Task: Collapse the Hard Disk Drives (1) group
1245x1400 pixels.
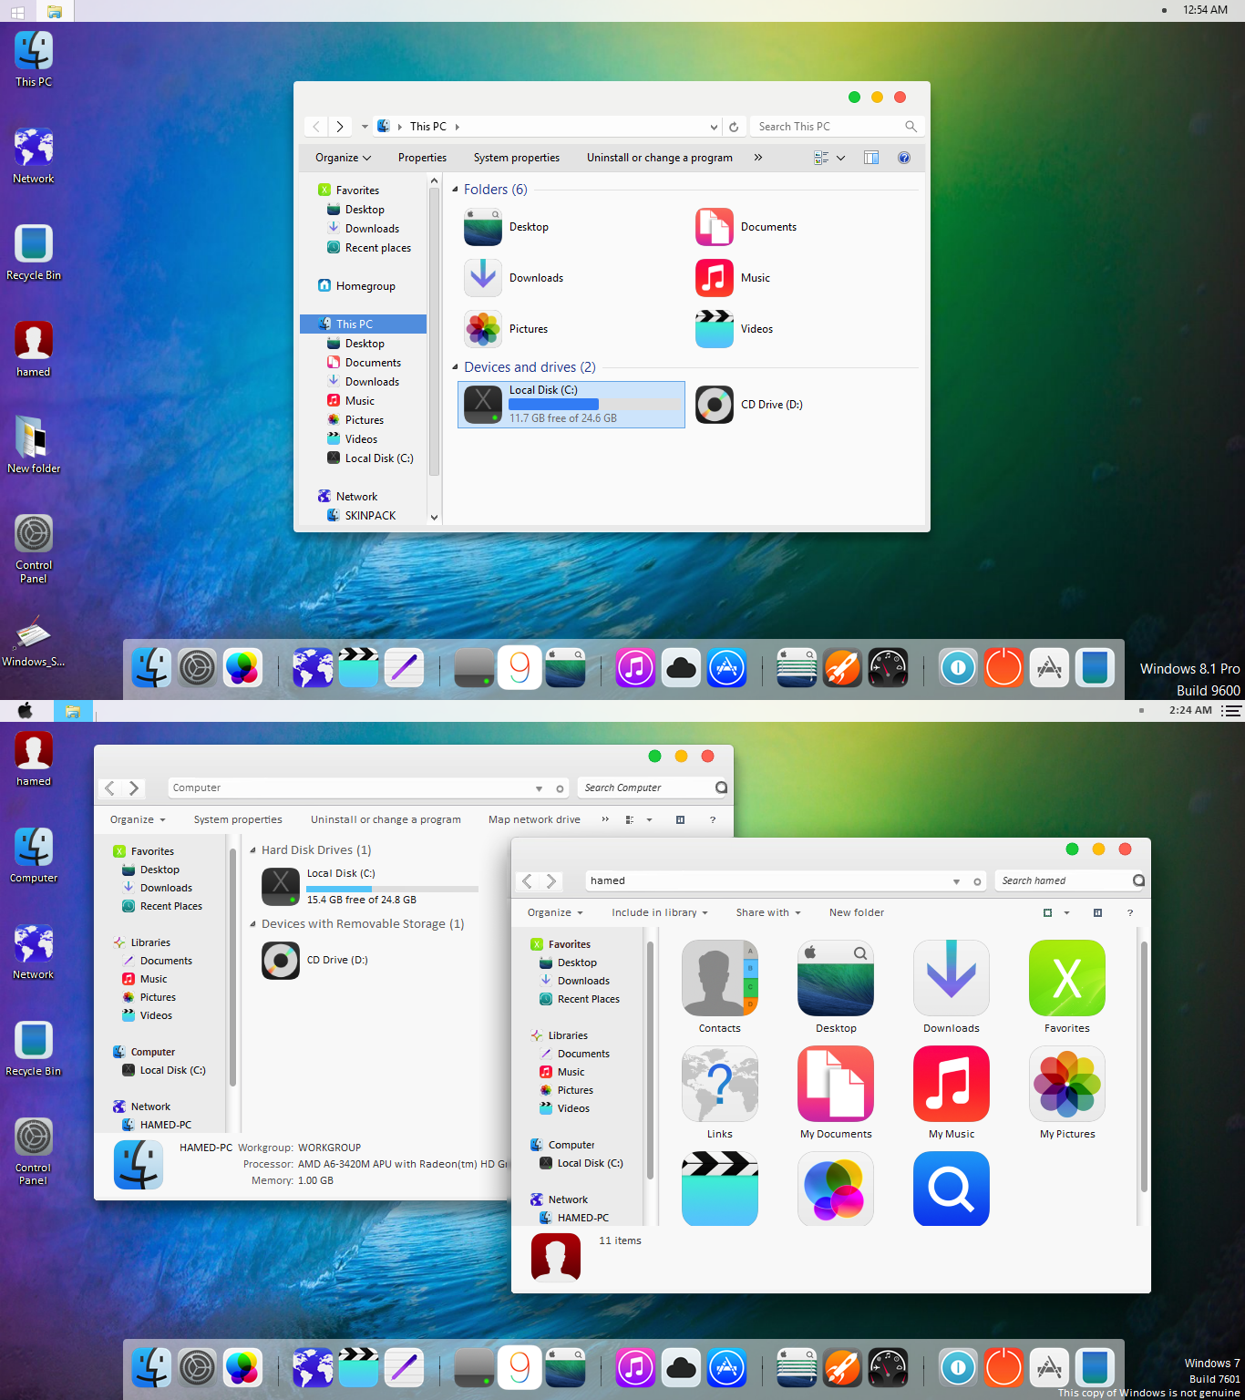Action: 253,850
